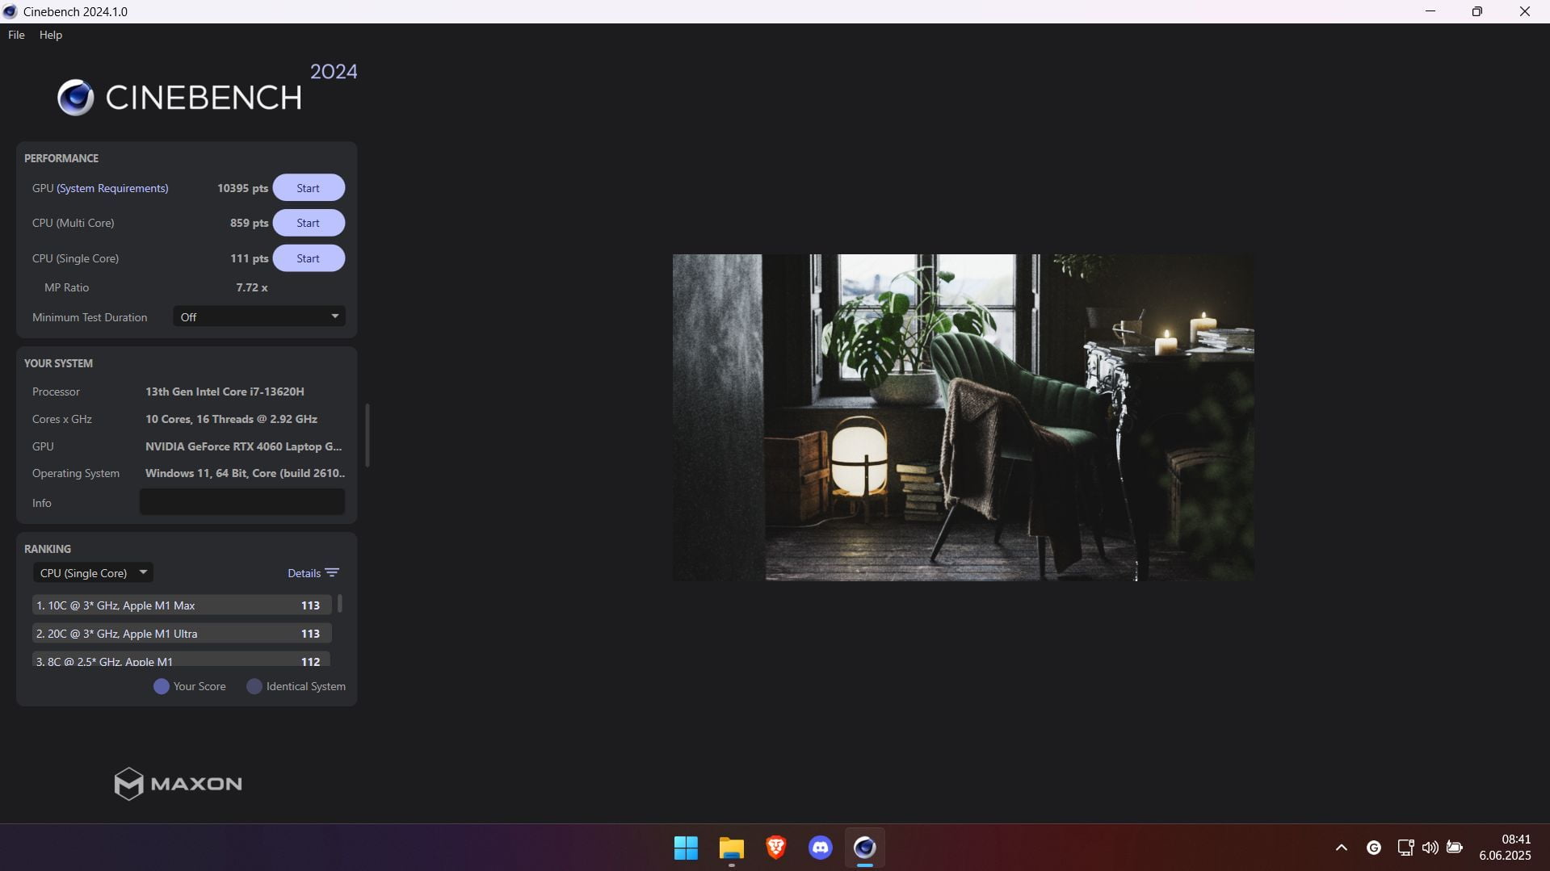Click the ranking list scrollbar

(x=339, y=604)
